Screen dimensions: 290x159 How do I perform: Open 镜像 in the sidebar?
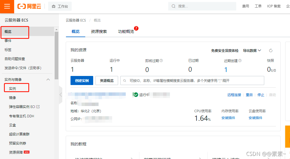pyautogui.click(x=12, y=98)
